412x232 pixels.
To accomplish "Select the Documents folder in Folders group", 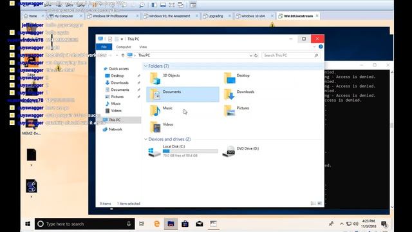I will 183,94.
